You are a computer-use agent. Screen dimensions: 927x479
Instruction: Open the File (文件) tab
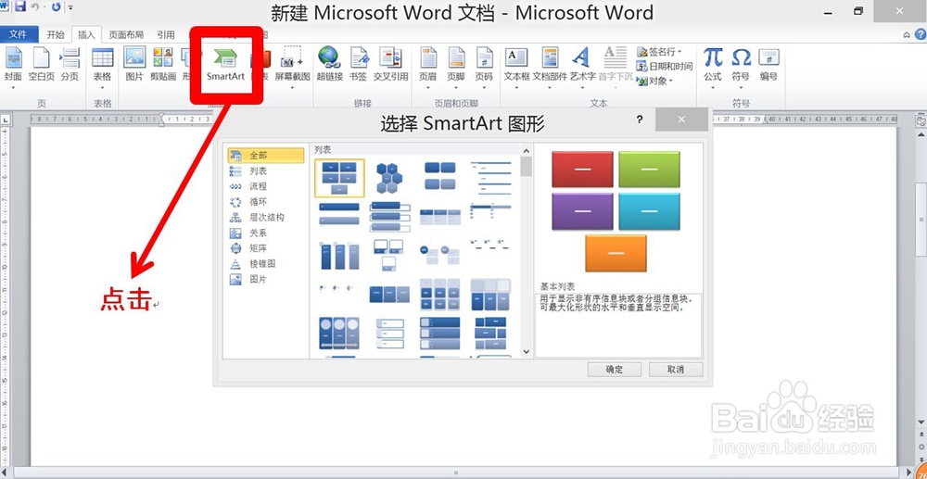pos(19,35)
